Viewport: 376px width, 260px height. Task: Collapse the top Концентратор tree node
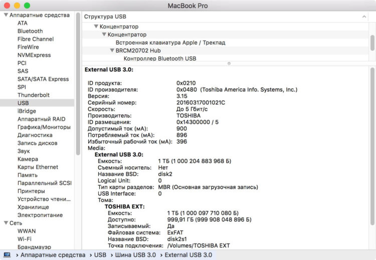[96, 27]
